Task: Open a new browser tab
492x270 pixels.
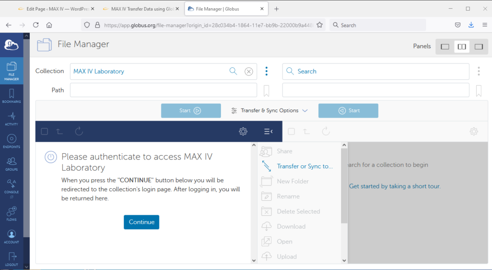Action: tap(276, 9)
